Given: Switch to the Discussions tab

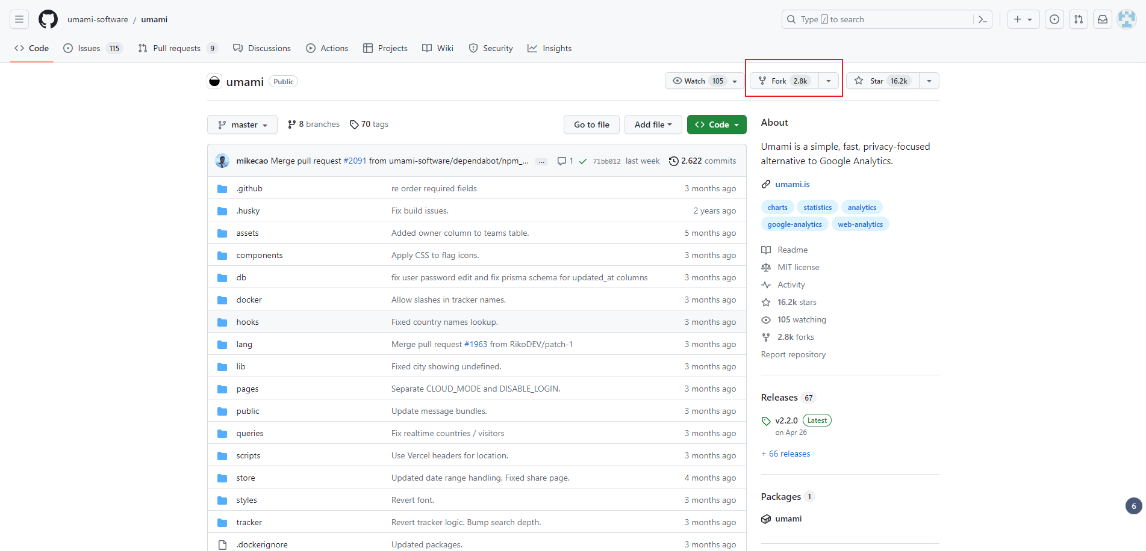Looking at the screenshot, I should (262, 48).
